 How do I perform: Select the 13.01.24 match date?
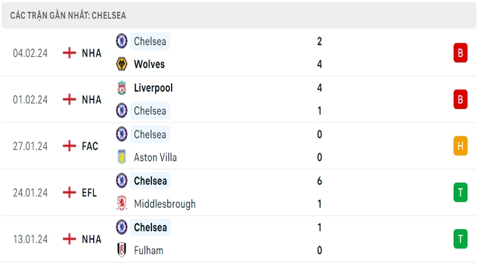coord(30,239)
